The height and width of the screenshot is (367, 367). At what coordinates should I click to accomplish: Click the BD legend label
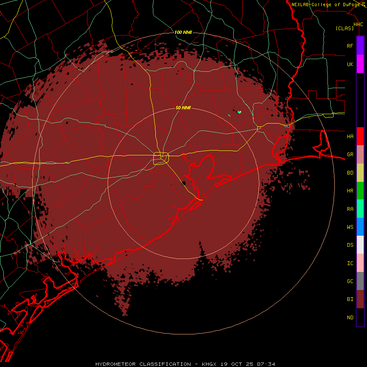pos(350,173)
